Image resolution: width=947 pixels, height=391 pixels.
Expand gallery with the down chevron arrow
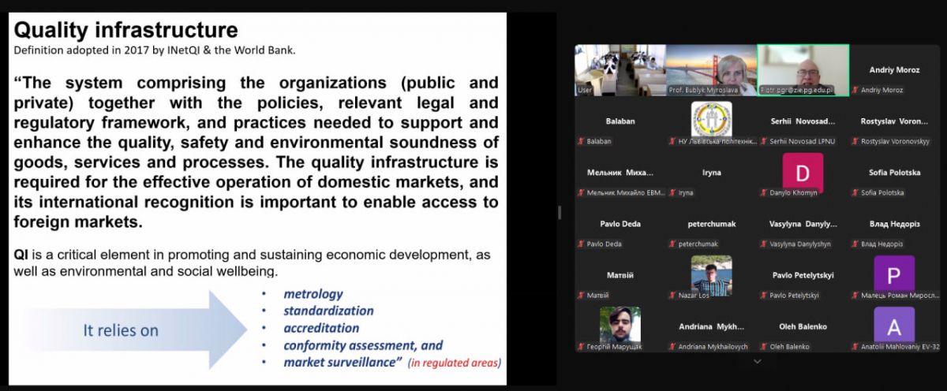coord(758,361)
